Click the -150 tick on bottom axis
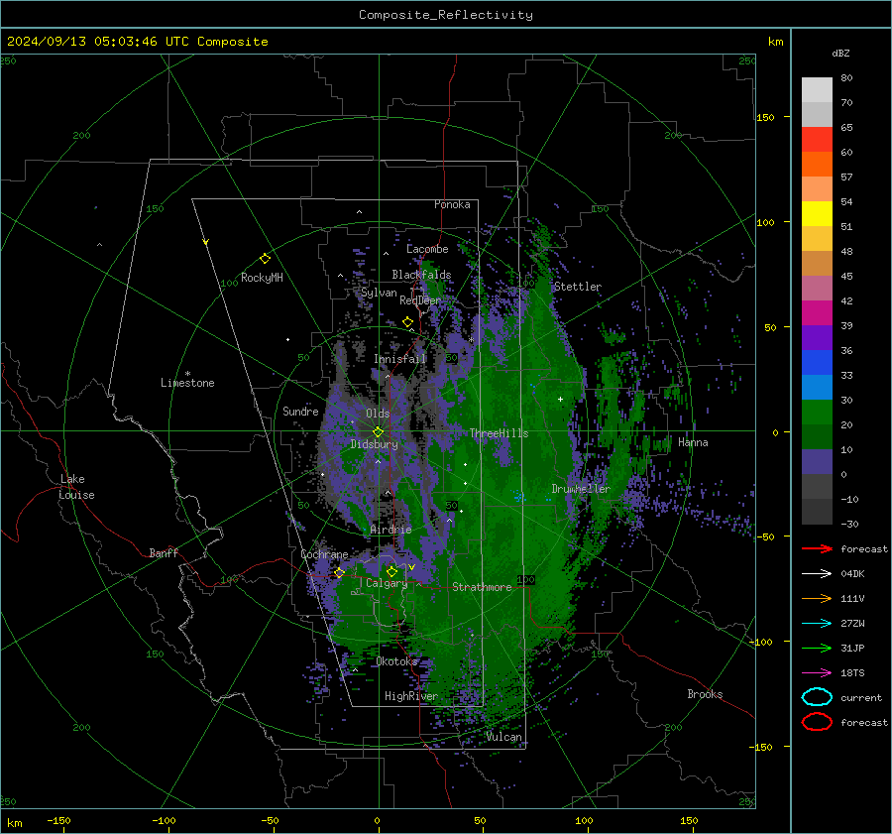This screenshot has width=892, height=834. pos(58,820)
